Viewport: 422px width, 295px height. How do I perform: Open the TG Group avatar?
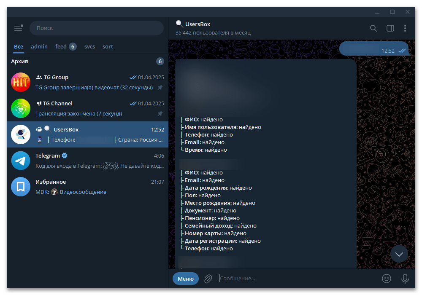point(21,82)
